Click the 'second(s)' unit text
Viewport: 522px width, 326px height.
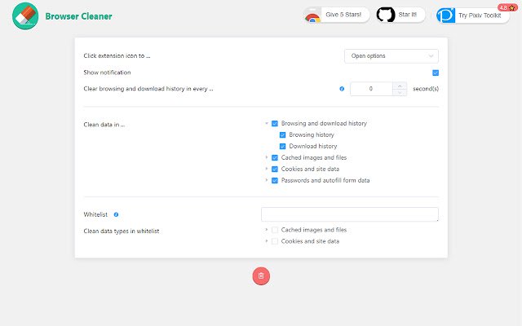coord(426,89)
